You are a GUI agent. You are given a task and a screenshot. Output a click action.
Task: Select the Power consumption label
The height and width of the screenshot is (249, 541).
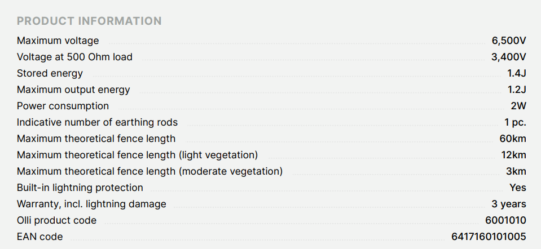tap(63, 106)
